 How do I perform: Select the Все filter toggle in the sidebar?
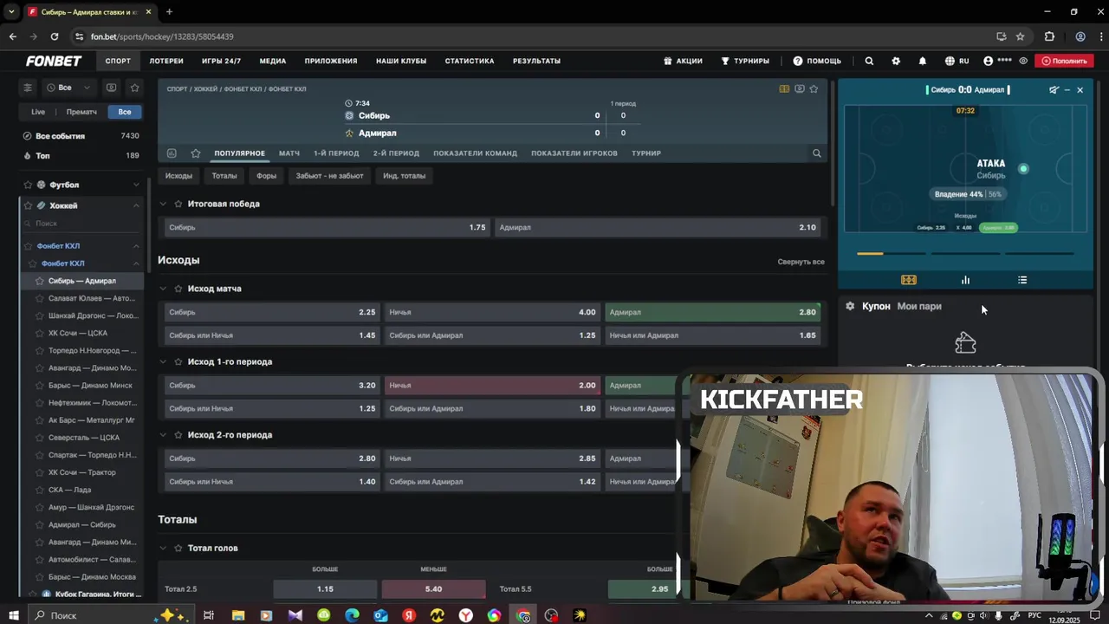point(125,112)
